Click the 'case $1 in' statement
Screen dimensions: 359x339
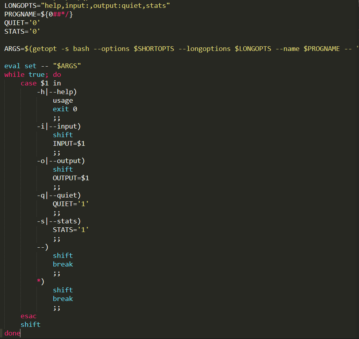40,83
